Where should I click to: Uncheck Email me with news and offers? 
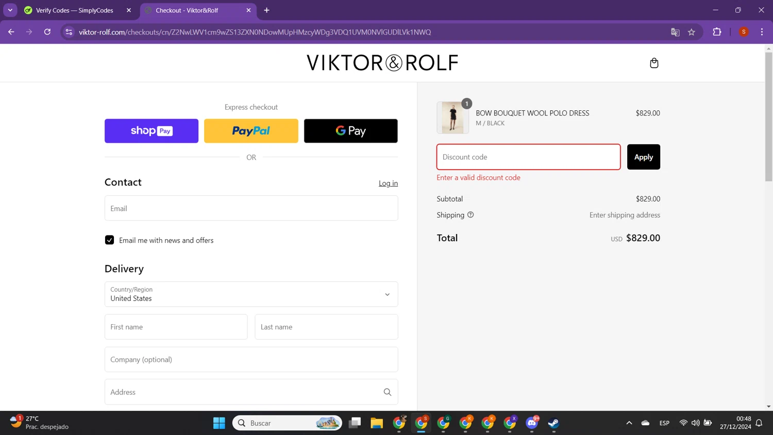tap(109, 240)
